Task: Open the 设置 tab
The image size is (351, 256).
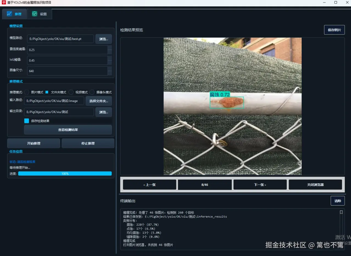Action: point(40,14)
